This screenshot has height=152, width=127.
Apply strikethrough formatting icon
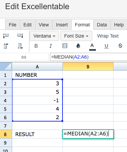point(120,46)
